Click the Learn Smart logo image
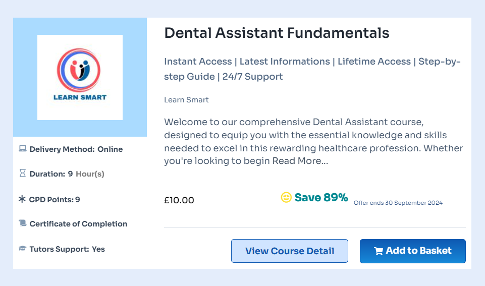This screenshot has height=286, width=485. click(80, 77)
